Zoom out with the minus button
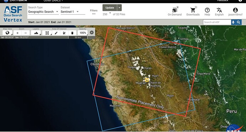The image size is (246, 132). coord(26,33)
